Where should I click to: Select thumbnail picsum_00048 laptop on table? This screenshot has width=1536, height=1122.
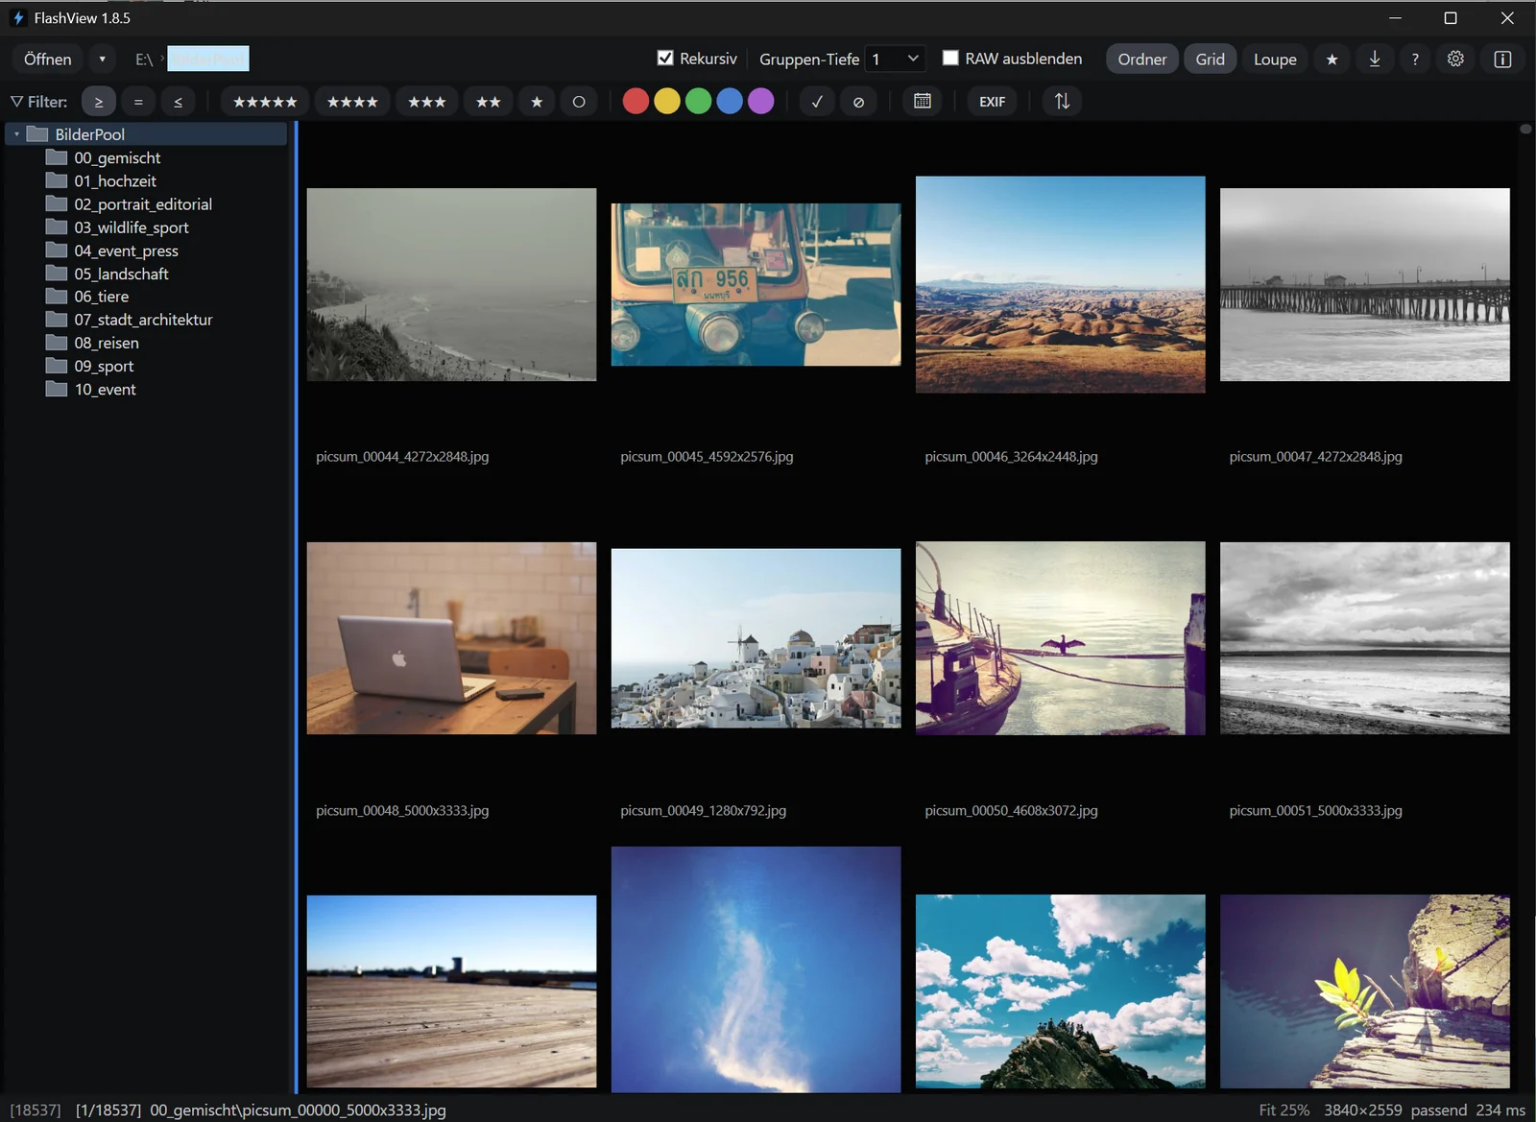click(451, 638)
